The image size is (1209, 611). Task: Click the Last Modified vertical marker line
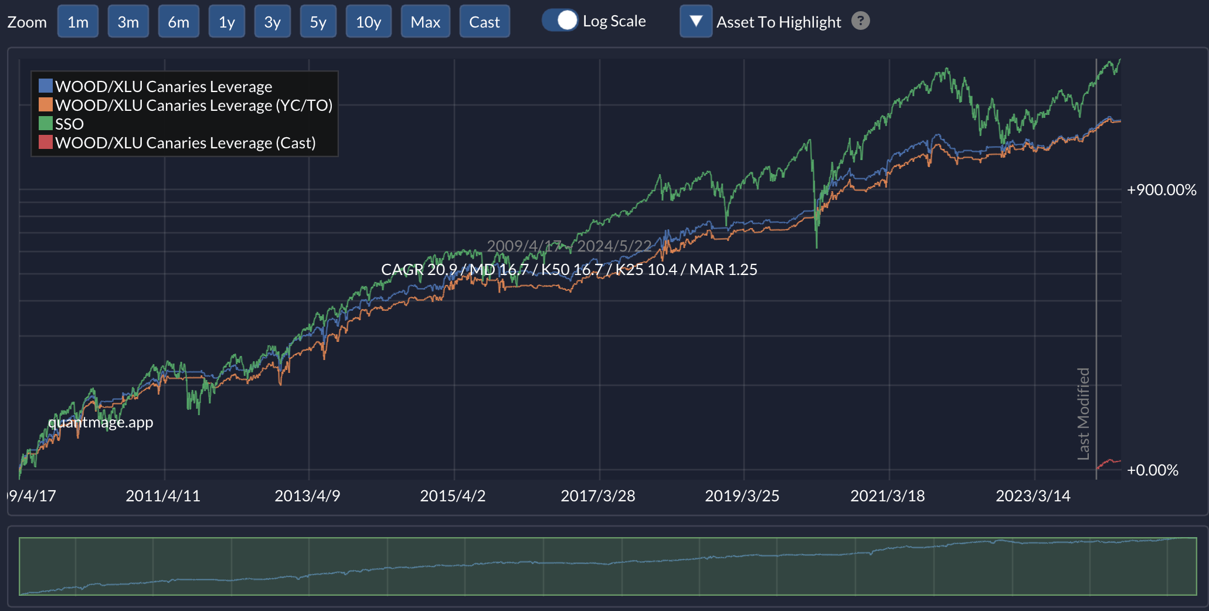(1096, 270)
